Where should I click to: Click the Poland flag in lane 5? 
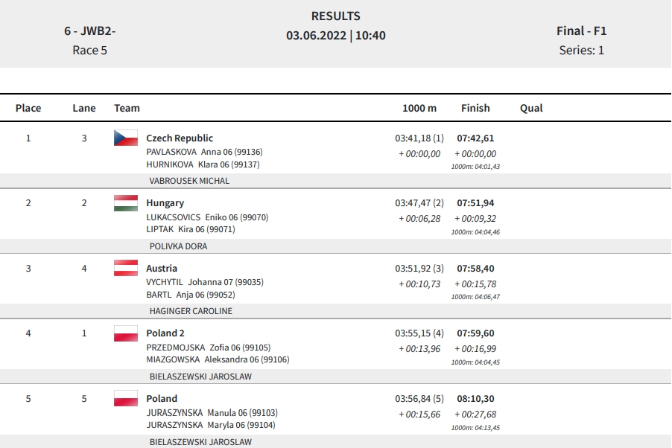click(x=126, y=398)
